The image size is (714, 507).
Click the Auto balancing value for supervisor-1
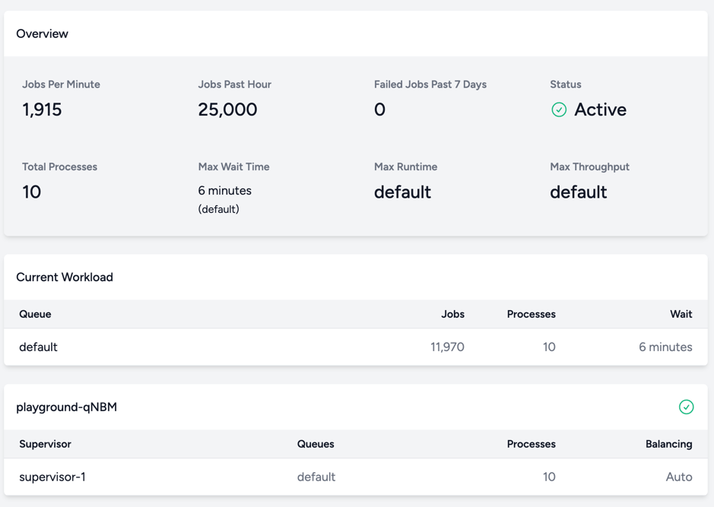pos(679,477)
